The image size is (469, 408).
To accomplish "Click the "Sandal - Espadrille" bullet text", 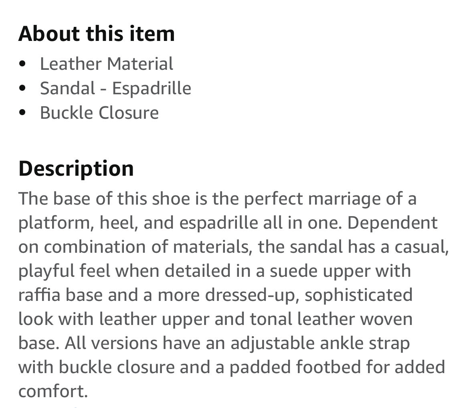I will pos(115,88).
